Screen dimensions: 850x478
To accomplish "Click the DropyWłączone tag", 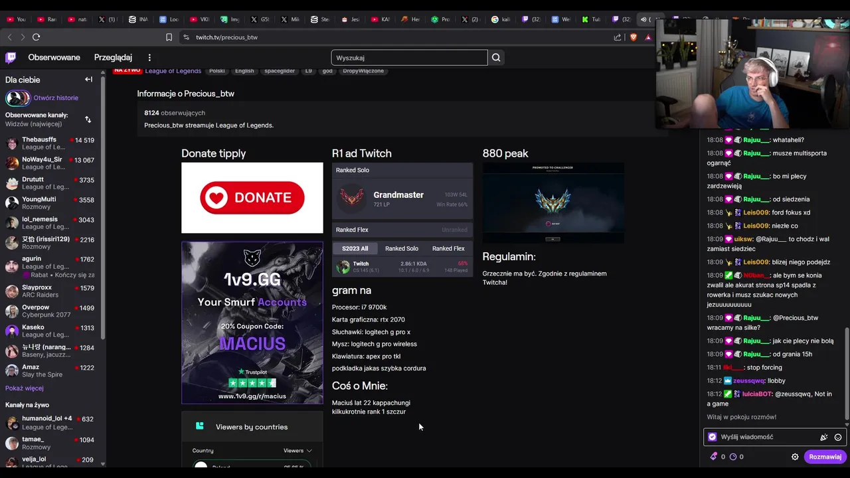I will pyautogui.click(x=363, y=70).
